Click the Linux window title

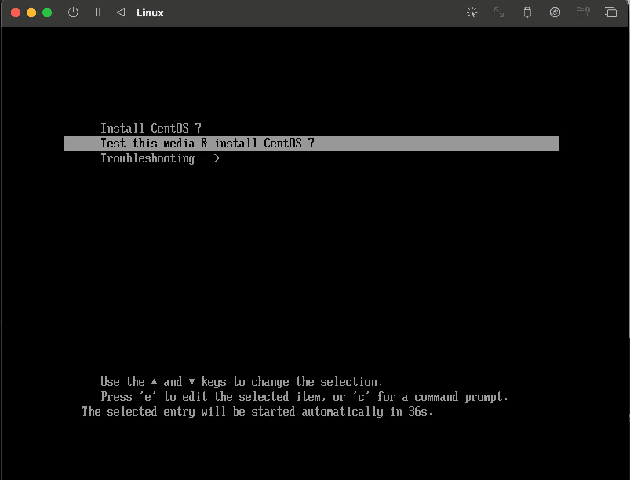(x=150, y=13)
